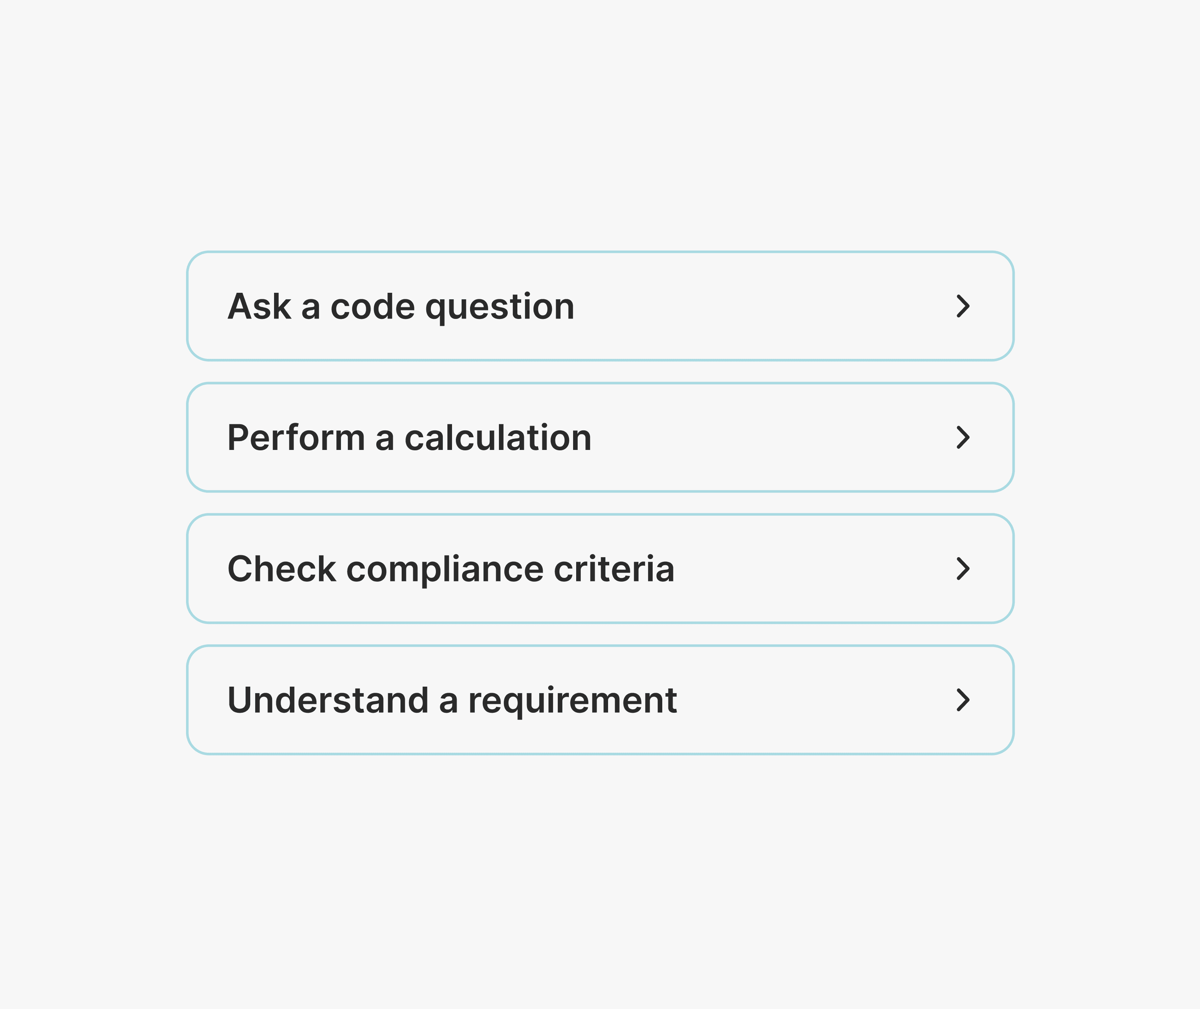Click the "Ask a code question" text label
Screen dimensions: 1200x1009
coord(401,307)
